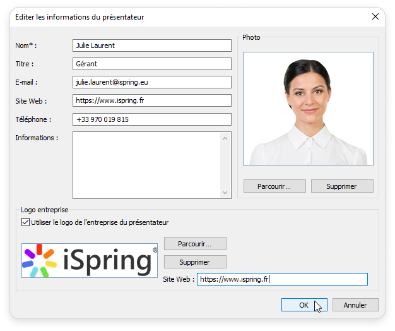This screenshot has height=331, width=395.
Task: Click the logo's Site Web URL field
Action: tap(281, 279)
